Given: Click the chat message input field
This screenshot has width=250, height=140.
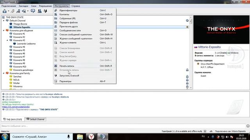Looking at the screenshot, I should [x=123, y=126].
